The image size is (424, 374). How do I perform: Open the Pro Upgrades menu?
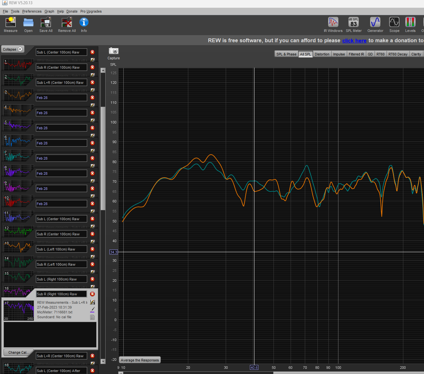[x=91, y=11]
